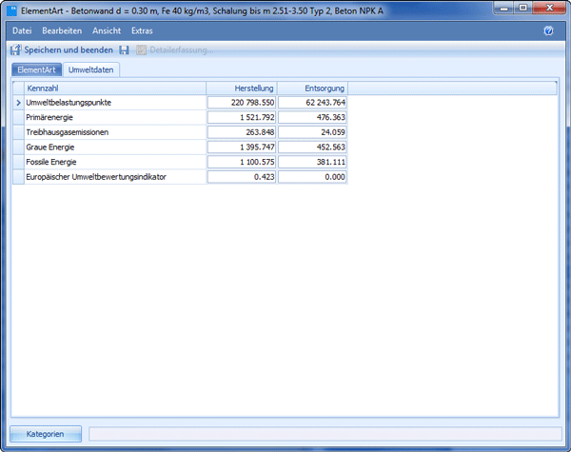
Task: Edit Herstellung value 1 521.792
Action: click(242, 117)
